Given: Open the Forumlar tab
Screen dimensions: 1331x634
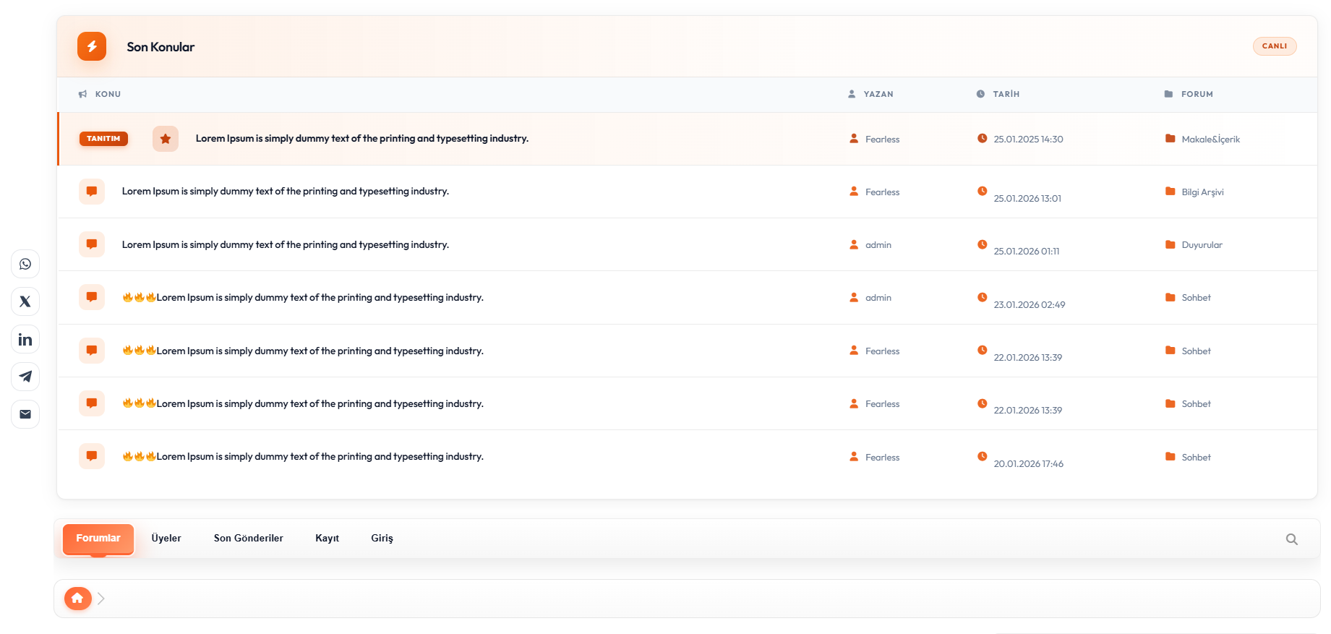Looking at the screenshot, I should pyautogui.click(x=98, y=539).
